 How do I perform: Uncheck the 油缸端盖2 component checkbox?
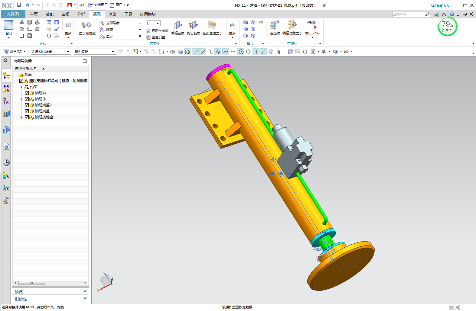(27, 105)
